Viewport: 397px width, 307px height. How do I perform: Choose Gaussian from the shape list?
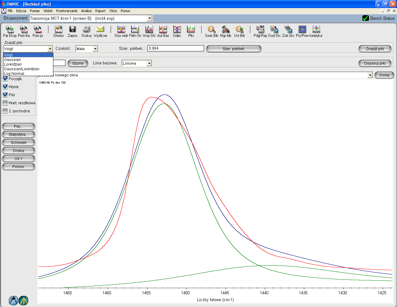[28, 60]
